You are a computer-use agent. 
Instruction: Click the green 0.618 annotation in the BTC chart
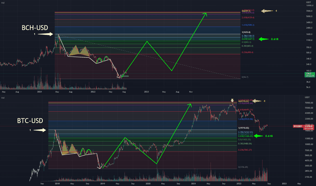[x=269, y=136]
